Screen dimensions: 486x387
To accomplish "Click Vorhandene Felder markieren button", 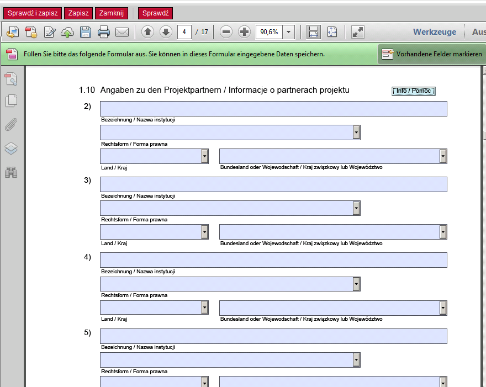I will tap(432, 54).
